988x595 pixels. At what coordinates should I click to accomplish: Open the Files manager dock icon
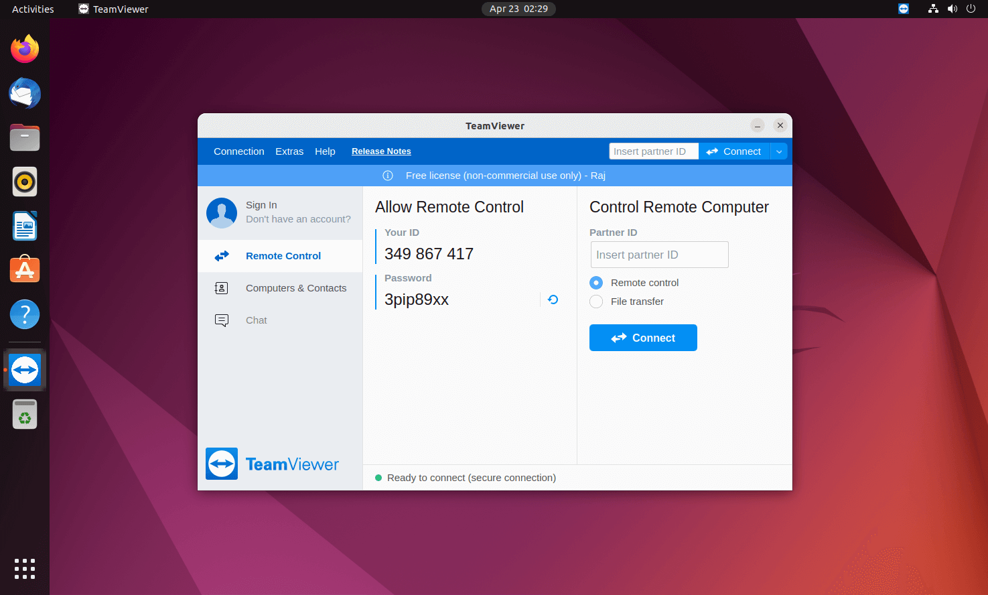pyautogui.click(x=25, y=137)
